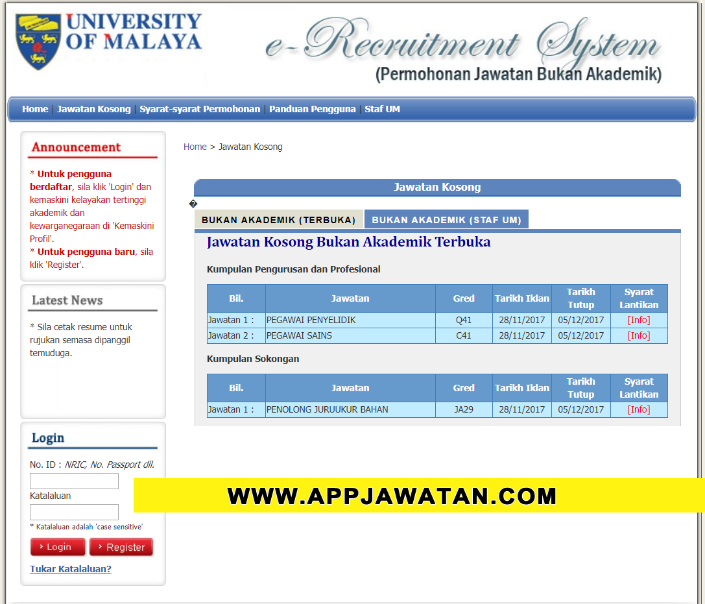Open Tukar Katalaluan? link

[71, 569]
